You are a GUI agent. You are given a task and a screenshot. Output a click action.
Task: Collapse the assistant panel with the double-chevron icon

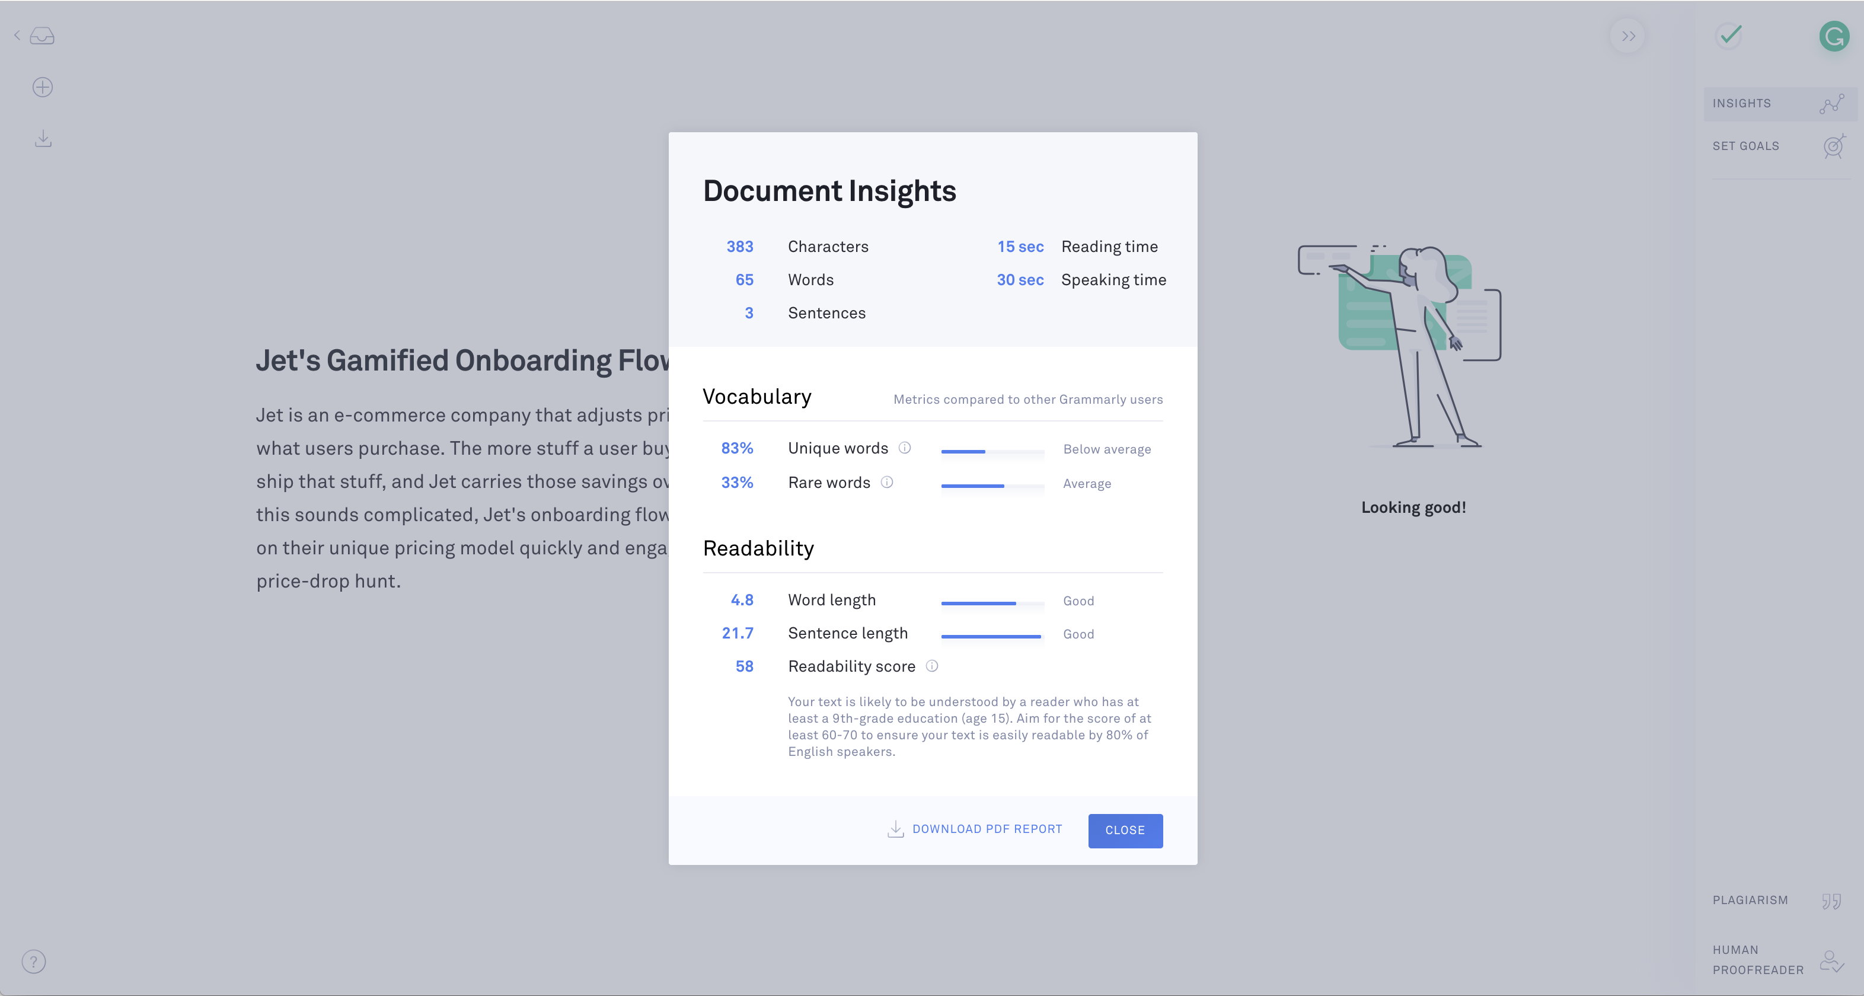pos(1628,36)
